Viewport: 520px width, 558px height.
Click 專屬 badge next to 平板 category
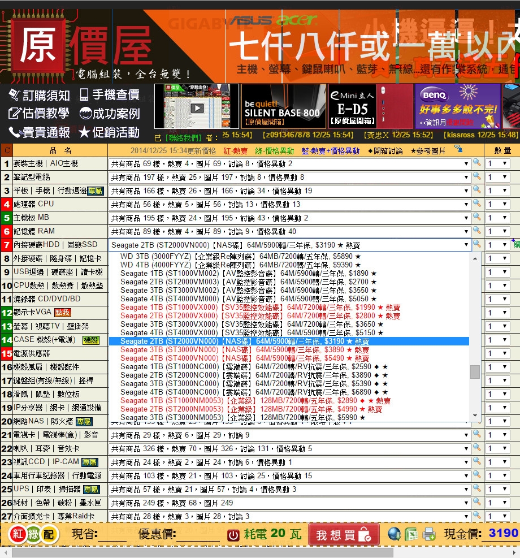point(96,191)
